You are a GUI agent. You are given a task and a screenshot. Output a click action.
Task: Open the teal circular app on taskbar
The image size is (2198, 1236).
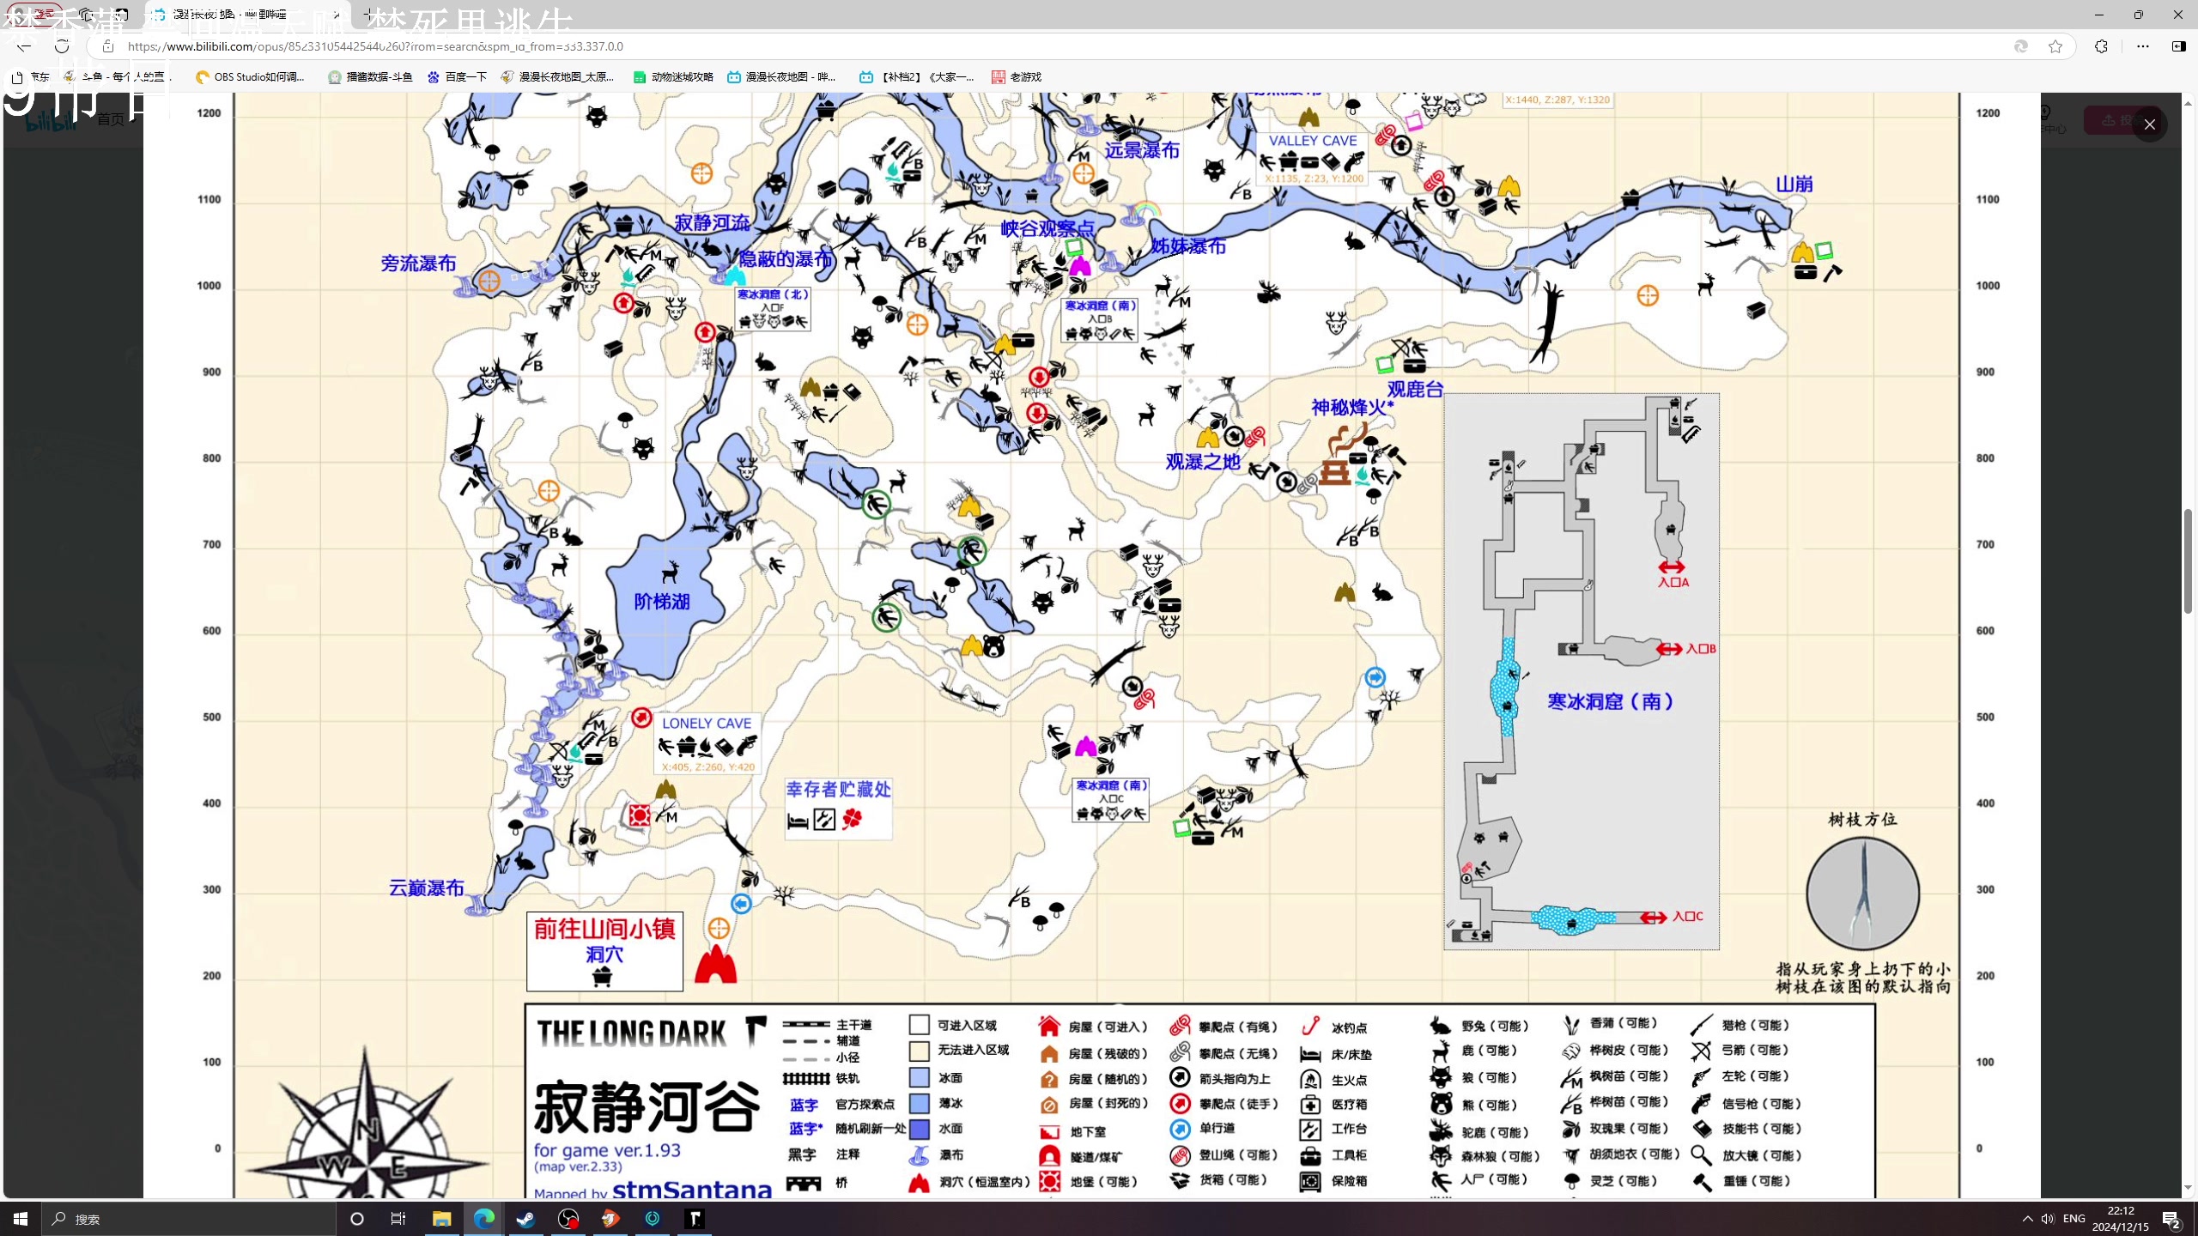(653, 1219)
